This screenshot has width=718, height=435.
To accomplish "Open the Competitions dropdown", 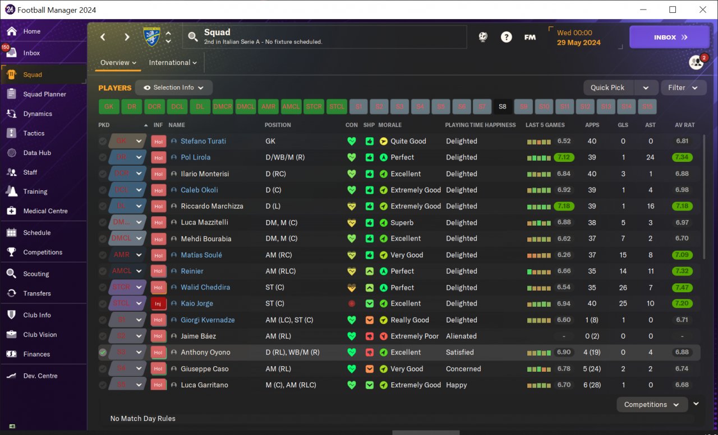I will pos(652,405).
